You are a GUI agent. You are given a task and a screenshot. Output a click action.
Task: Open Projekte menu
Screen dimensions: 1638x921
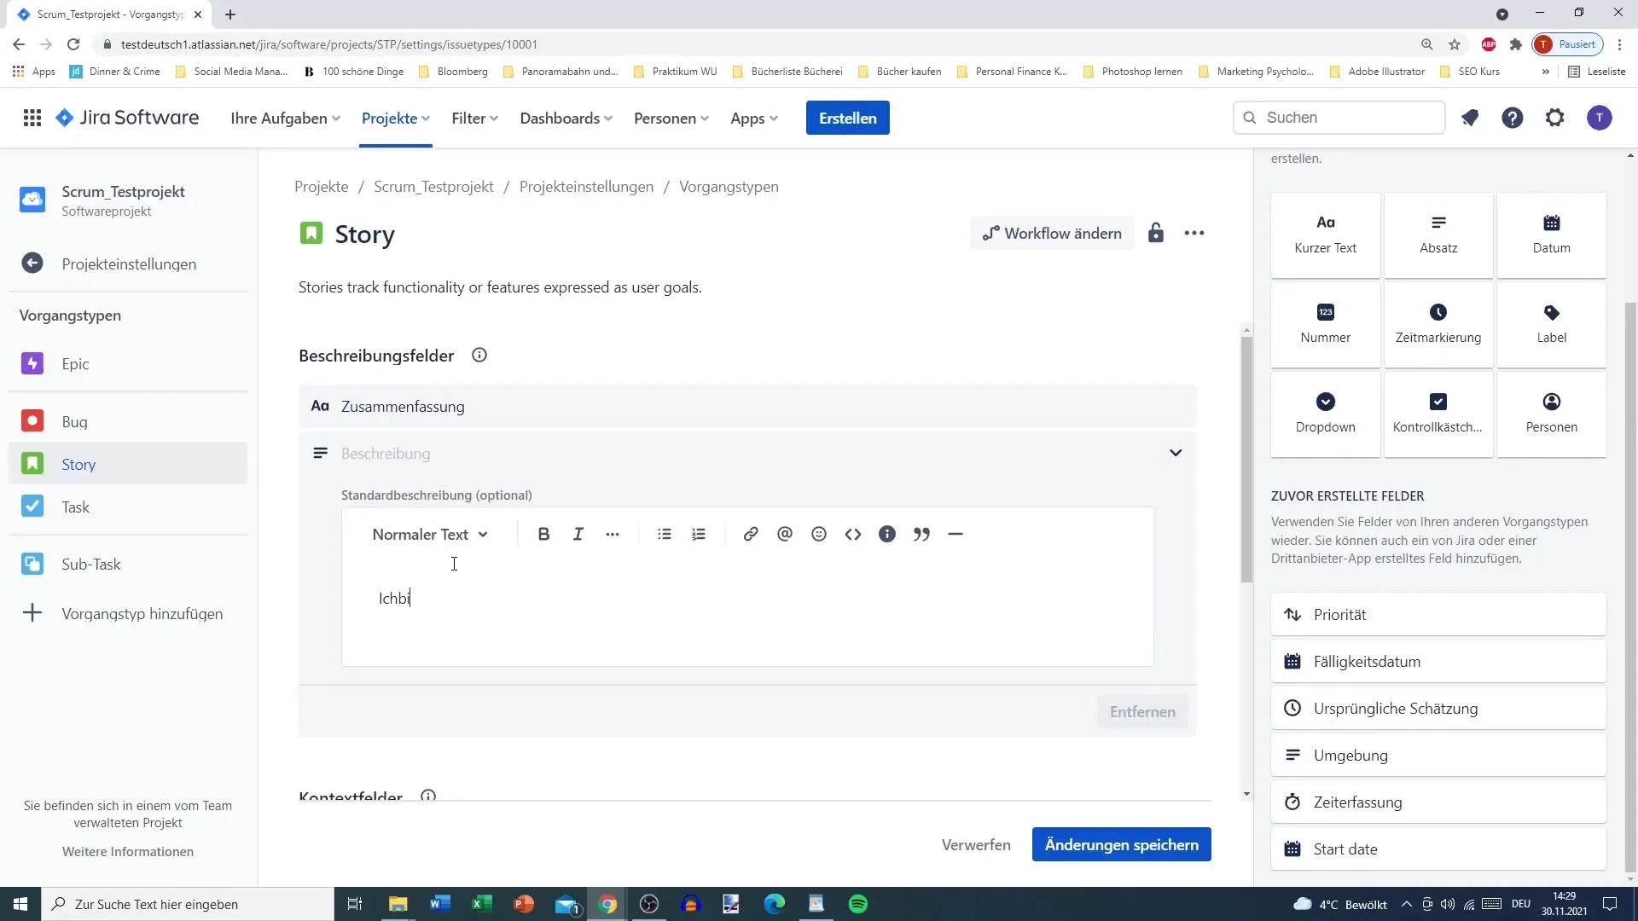click(x=396, y=118)
